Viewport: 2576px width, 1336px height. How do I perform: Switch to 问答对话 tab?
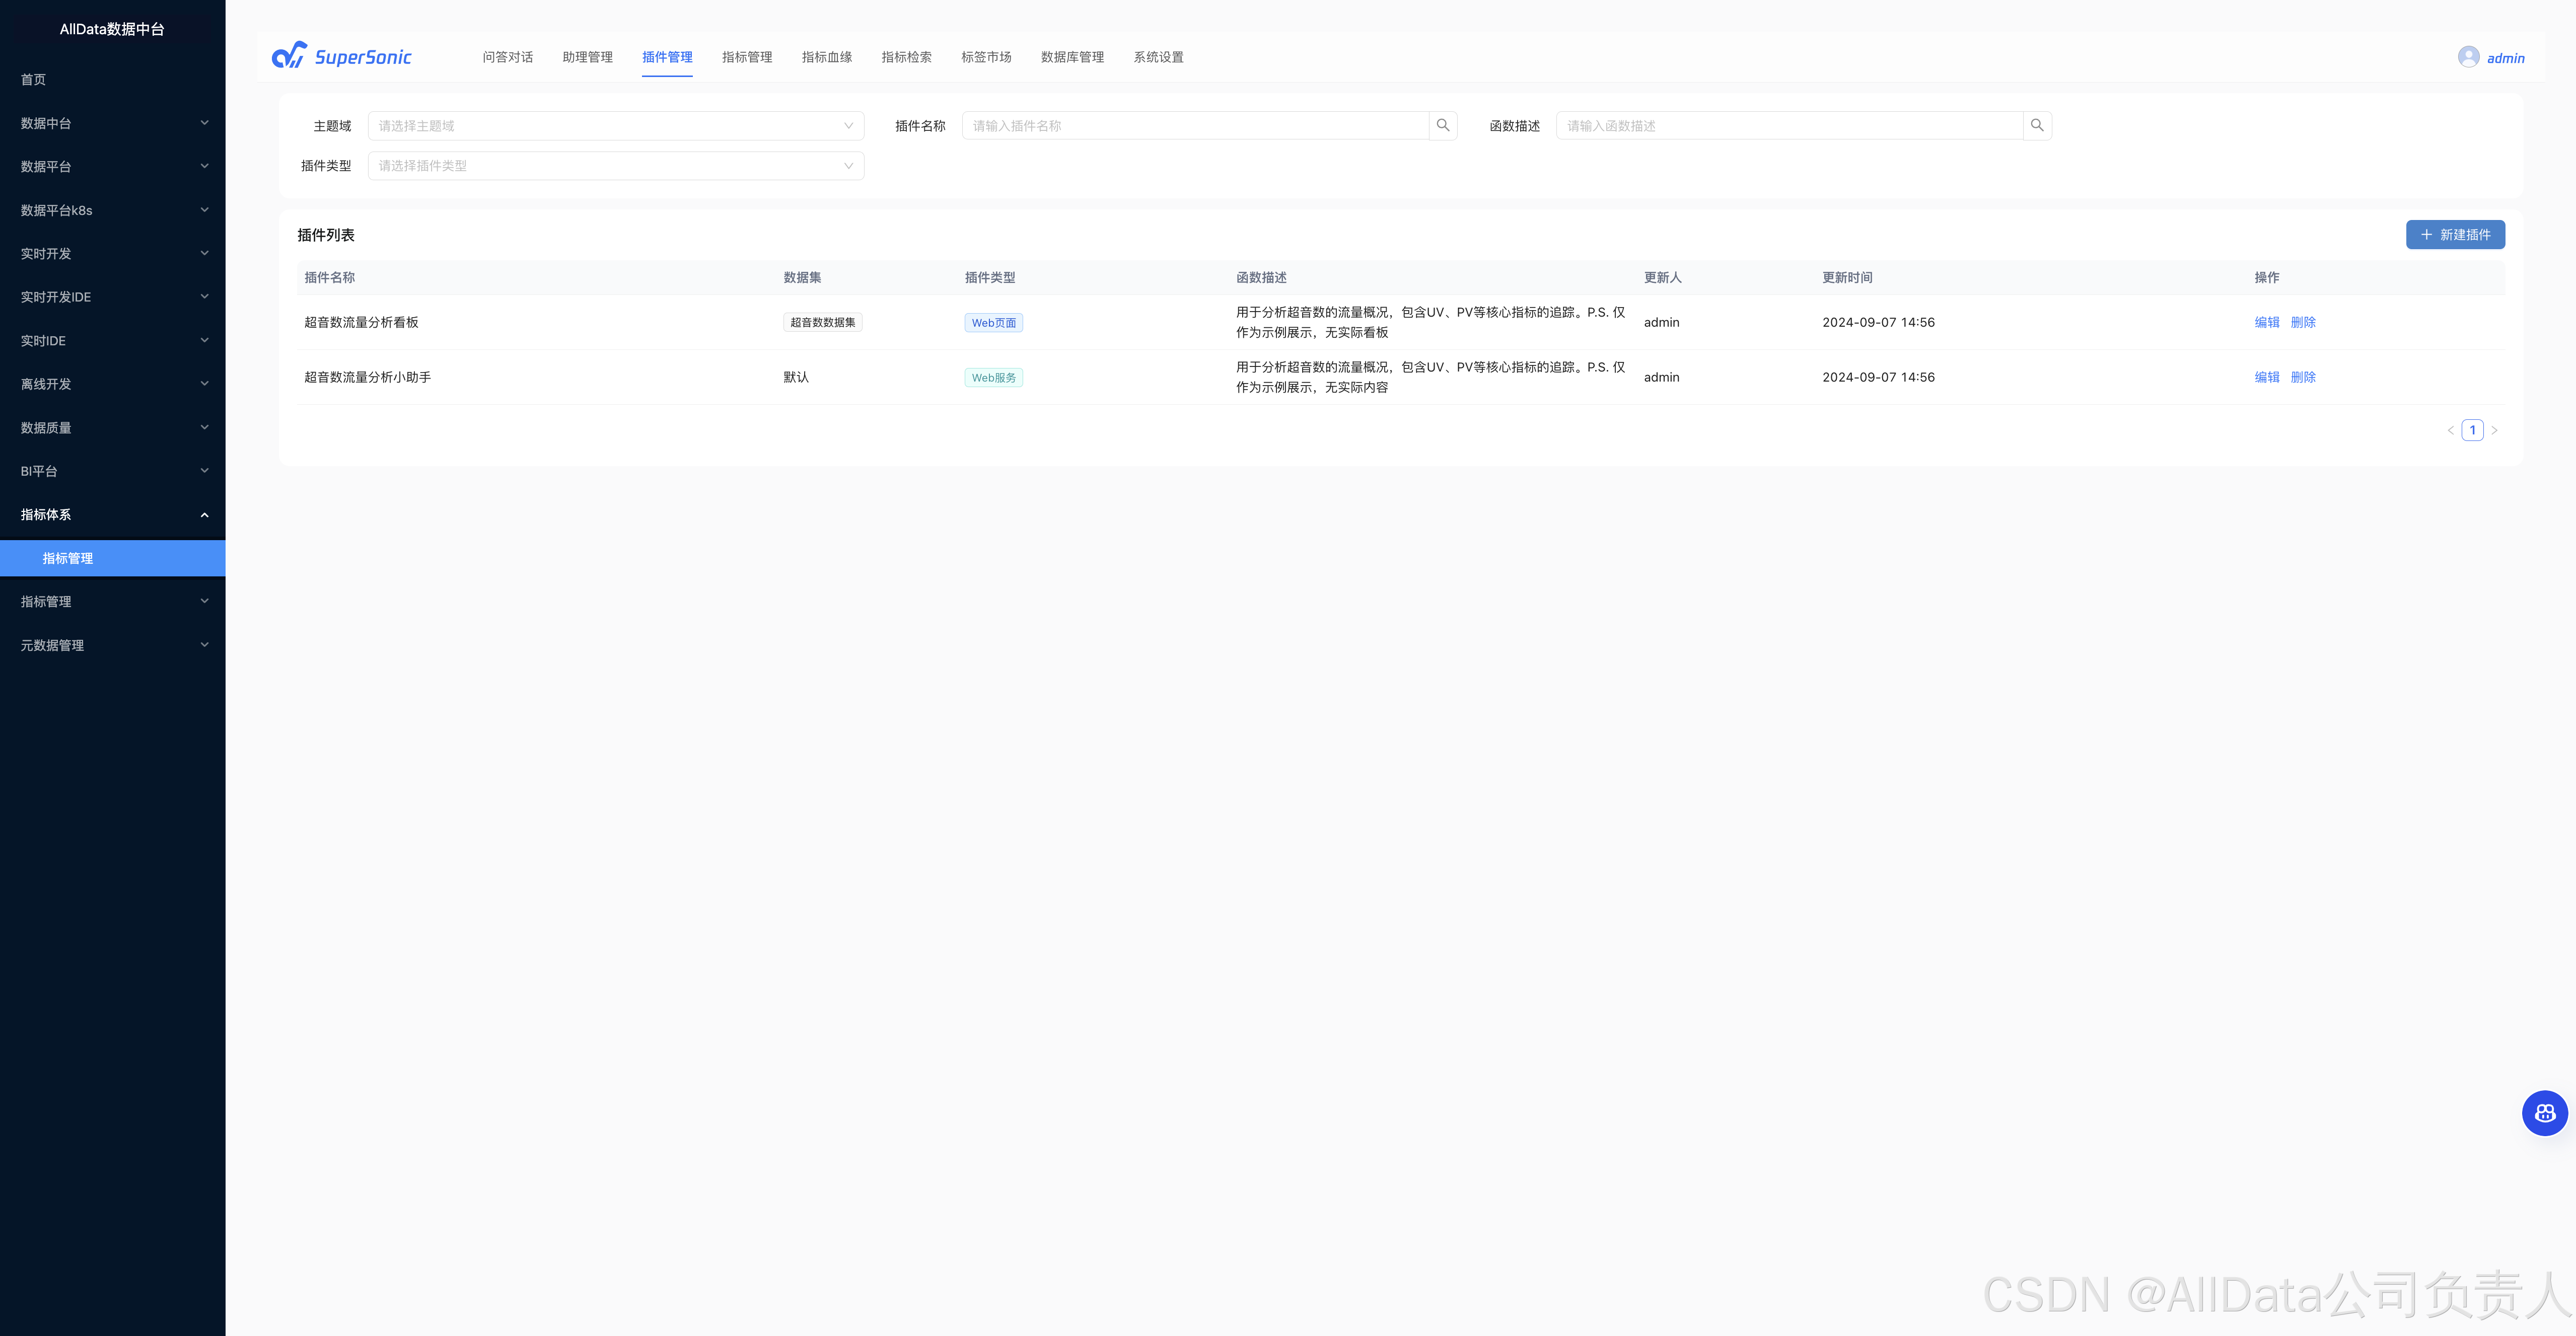(x=507, y=57)
